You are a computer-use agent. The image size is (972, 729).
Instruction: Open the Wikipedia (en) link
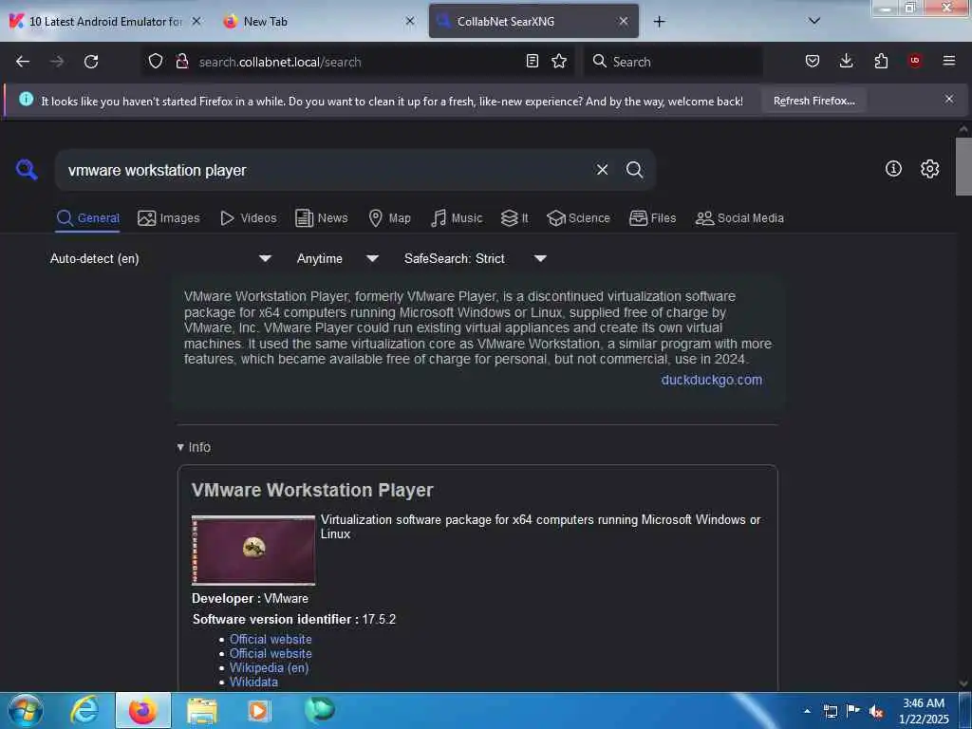[x=269, y=667]
